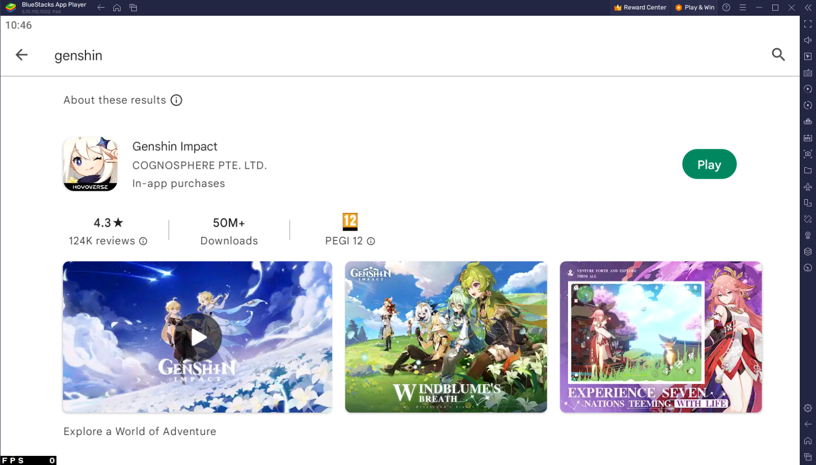Collapse the BlueStacks side toolbar
The height and width of the screenshot is (465, 816).
808,8
